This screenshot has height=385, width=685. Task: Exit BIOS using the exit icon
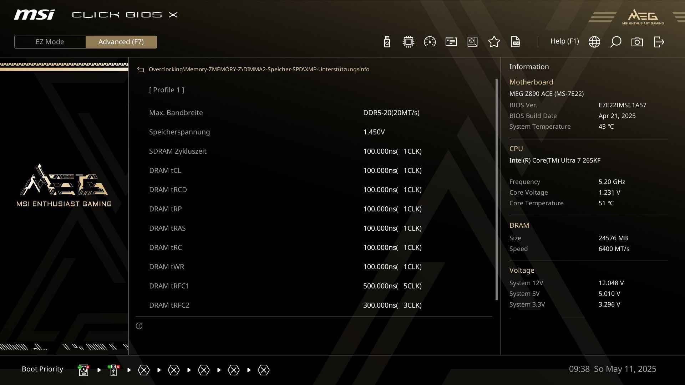point(659,42)
